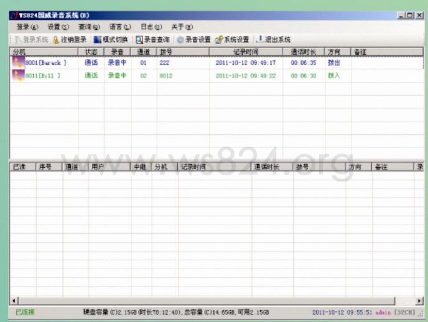Screen dimensions: 428x322
Task: Open the 关于 about menu
Action: pyautogui.click(x=182, y=27)
